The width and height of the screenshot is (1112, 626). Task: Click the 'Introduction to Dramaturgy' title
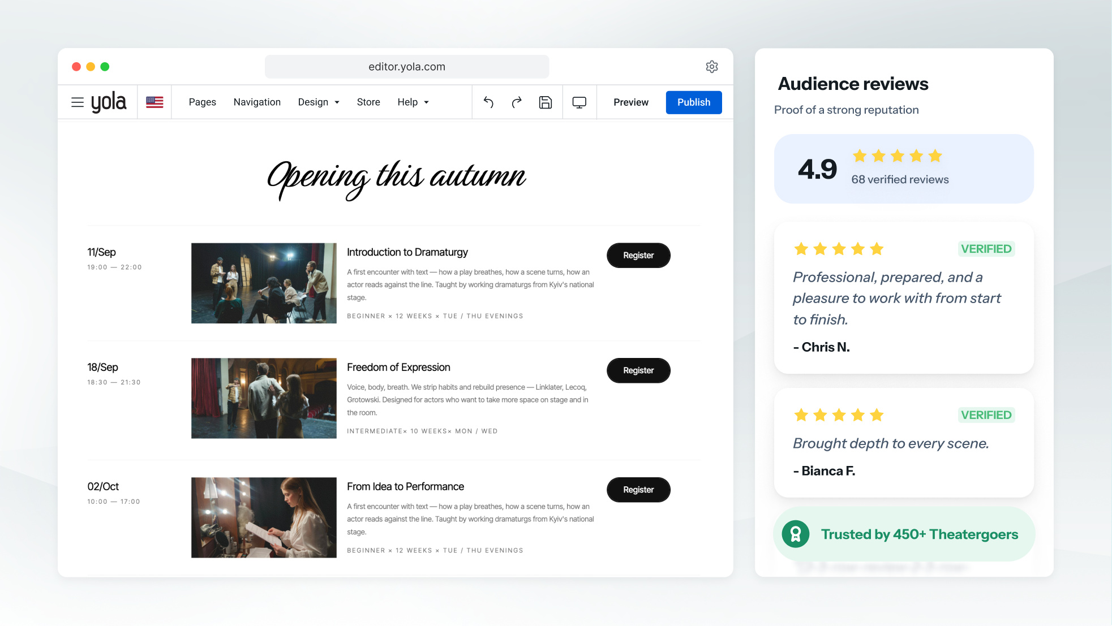coord(407,252)
